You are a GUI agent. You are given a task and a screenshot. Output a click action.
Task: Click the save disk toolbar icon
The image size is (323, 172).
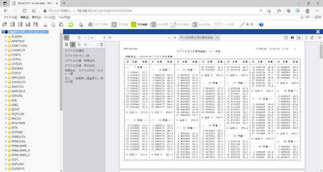tap(28, 24)
